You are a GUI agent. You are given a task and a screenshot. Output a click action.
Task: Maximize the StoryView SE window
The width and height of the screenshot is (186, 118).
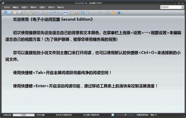(x=179, y=3)
